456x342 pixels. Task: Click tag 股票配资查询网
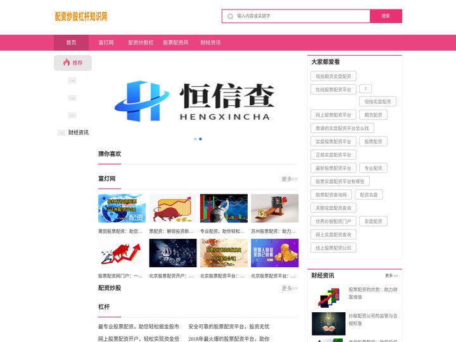(331, 194)
